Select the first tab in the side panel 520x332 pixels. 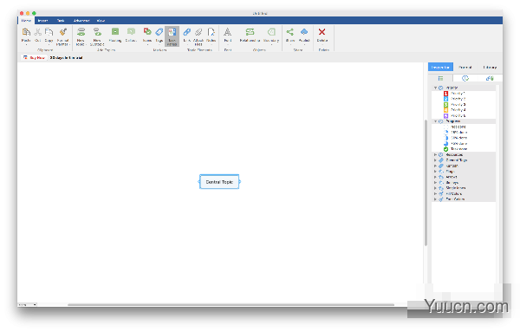tap(440, 67)
